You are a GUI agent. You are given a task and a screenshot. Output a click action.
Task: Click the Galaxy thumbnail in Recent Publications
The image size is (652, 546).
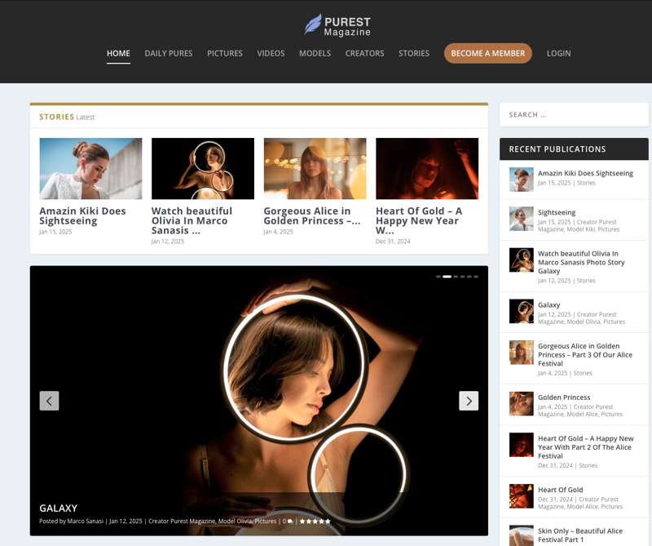[x=522, y=311]
